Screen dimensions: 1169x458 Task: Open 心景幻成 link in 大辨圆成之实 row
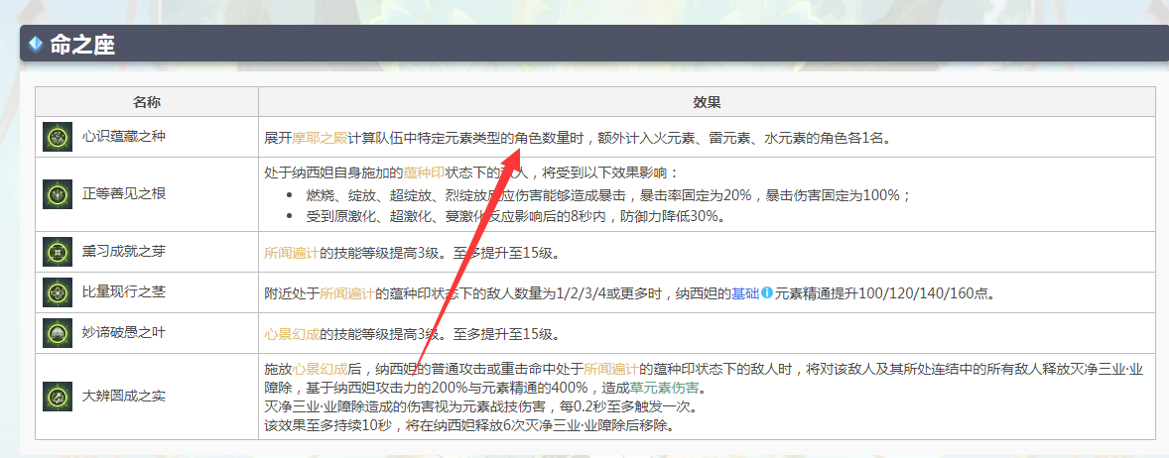pos(320,369)
